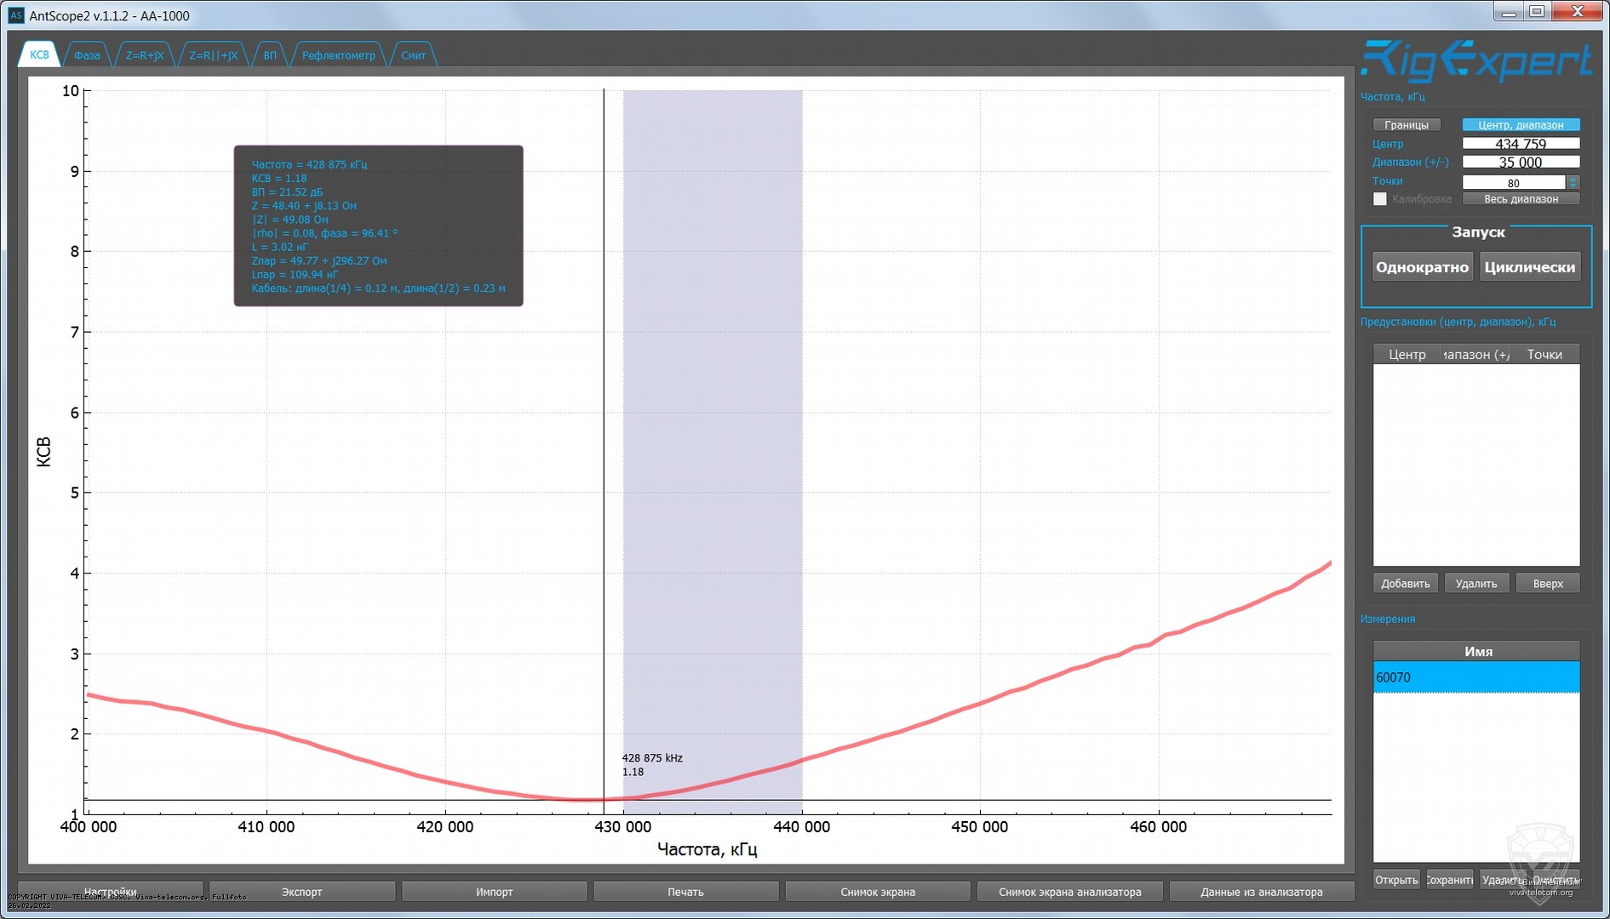The height and width of the screenshot is (919, 1610).
Task: Toggle the Калибровка checkbox
Action: coord(1380,199)
